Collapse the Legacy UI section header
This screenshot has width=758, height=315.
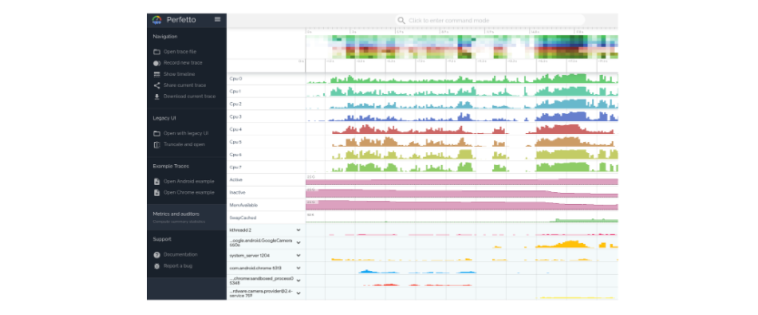pos(164,118)
